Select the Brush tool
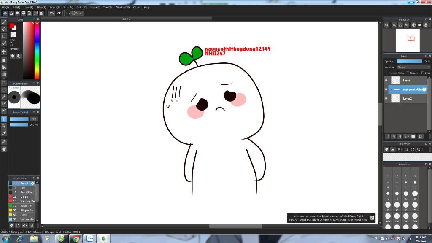 (x=4, y=22)
